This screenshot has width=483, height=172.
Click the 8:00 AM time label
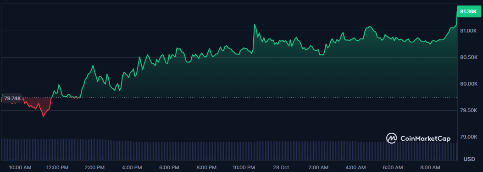430,167
